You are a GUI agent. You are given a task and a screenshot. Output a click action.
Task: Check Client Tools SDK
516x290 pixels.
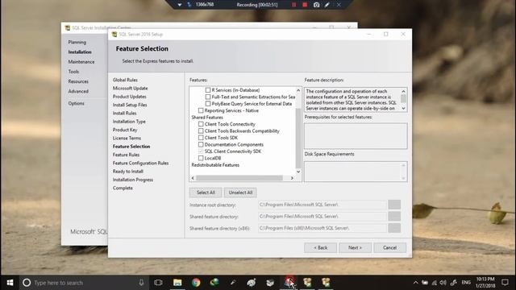click(201, 138)
